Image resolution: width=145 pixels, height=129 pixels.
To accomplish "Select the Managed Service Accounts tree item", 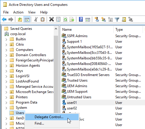I will (x=35, y=87).
